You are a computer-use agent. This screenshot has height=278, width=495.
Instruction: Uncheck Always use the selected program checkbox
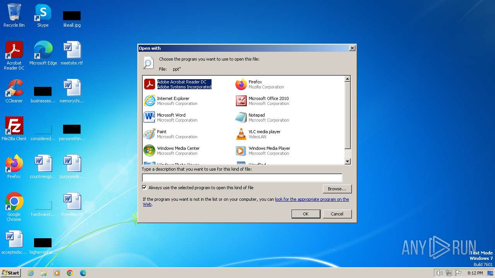(x=145, y=188)
